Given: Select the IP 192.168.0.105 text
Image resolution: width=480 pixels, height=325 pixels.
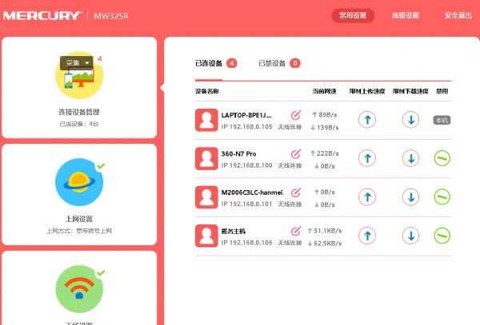Looking at the screenshot, I should coord(246,127).
